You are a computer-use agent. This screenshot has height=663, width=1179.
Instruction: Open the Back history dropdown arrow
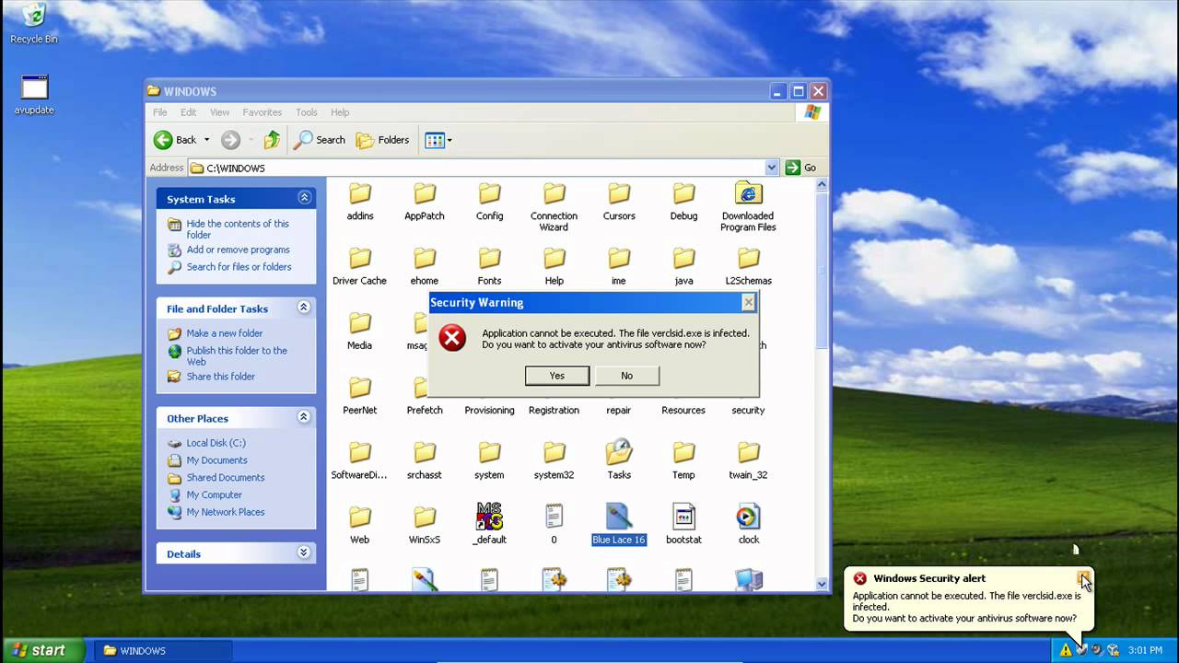click(206, 140)
